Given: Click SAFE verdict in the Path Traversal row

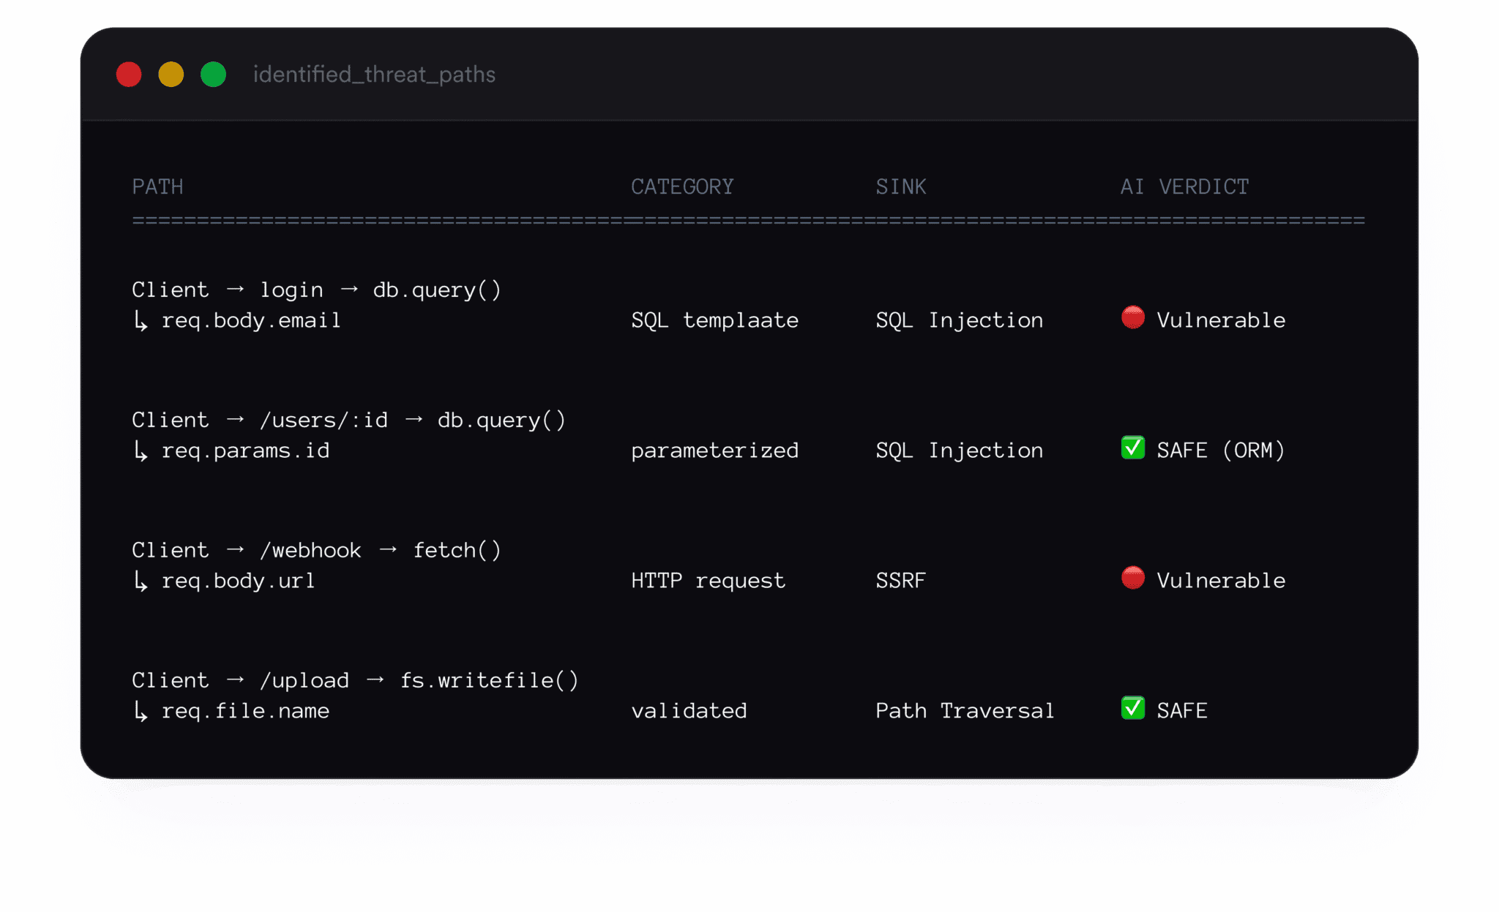Looking at the screenshot, I should click(1182, 711).
